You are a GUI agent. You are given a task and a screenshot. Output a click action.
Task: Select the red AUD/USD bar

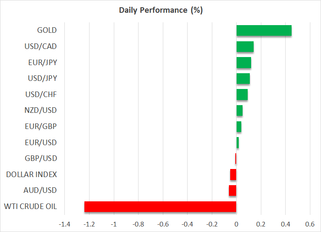tap(233, 190)
